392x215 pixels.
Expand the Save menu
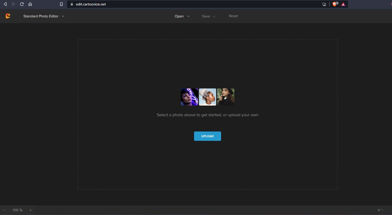(x=208, y=16)
